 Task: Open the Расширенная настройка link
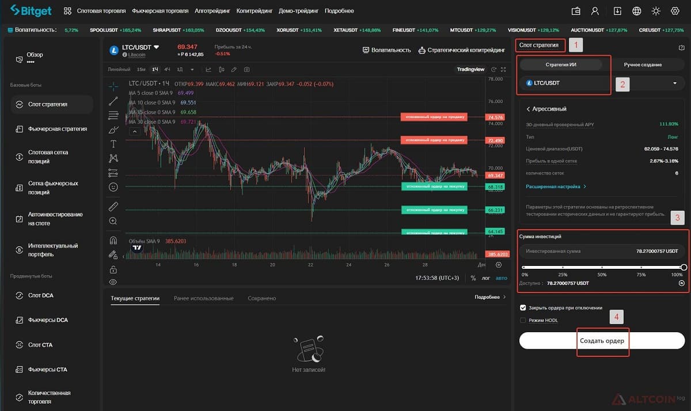(x=556, y=187)
